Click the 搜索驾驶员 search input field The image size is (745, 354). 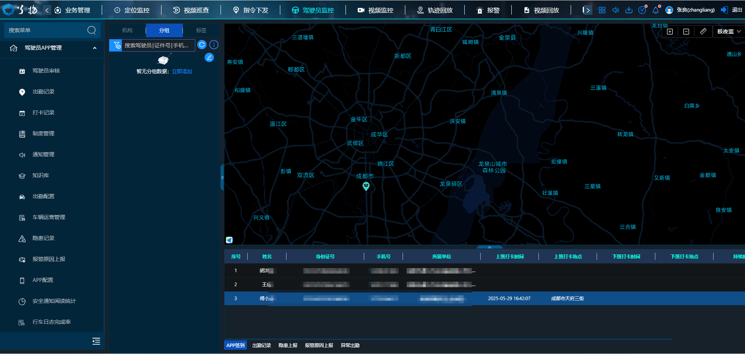pyautogui.click(x=158, y=45)
